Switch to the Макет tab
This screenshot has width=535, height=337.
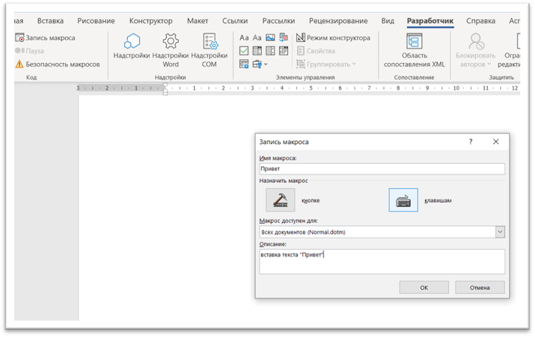[x=197, y=21]
